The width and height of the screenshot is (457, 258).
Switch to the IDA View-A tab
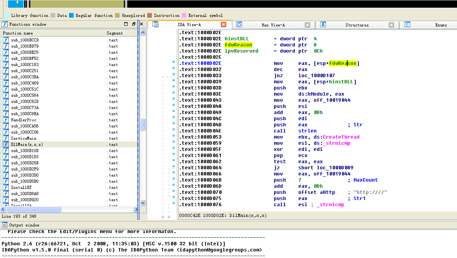click(189, 25)
